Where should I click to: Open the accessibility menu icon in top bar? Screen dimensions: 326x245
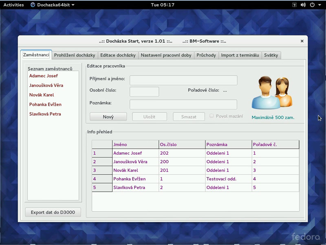pyautogui.click(x=294, y=5)
